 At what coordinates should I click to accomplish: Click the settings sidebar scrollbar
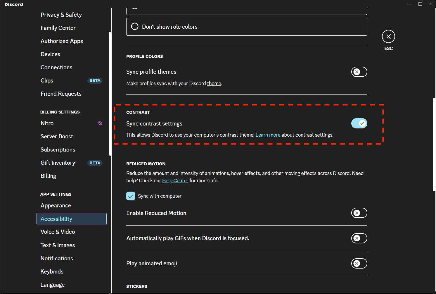110,94
